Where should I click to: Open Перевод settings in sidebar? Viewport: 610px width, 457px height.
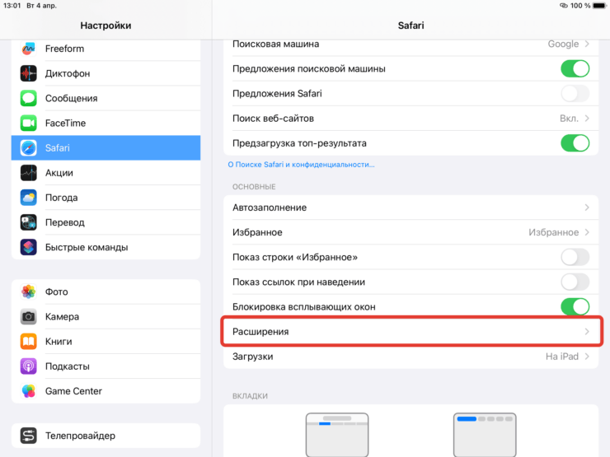tap(106, 222)
